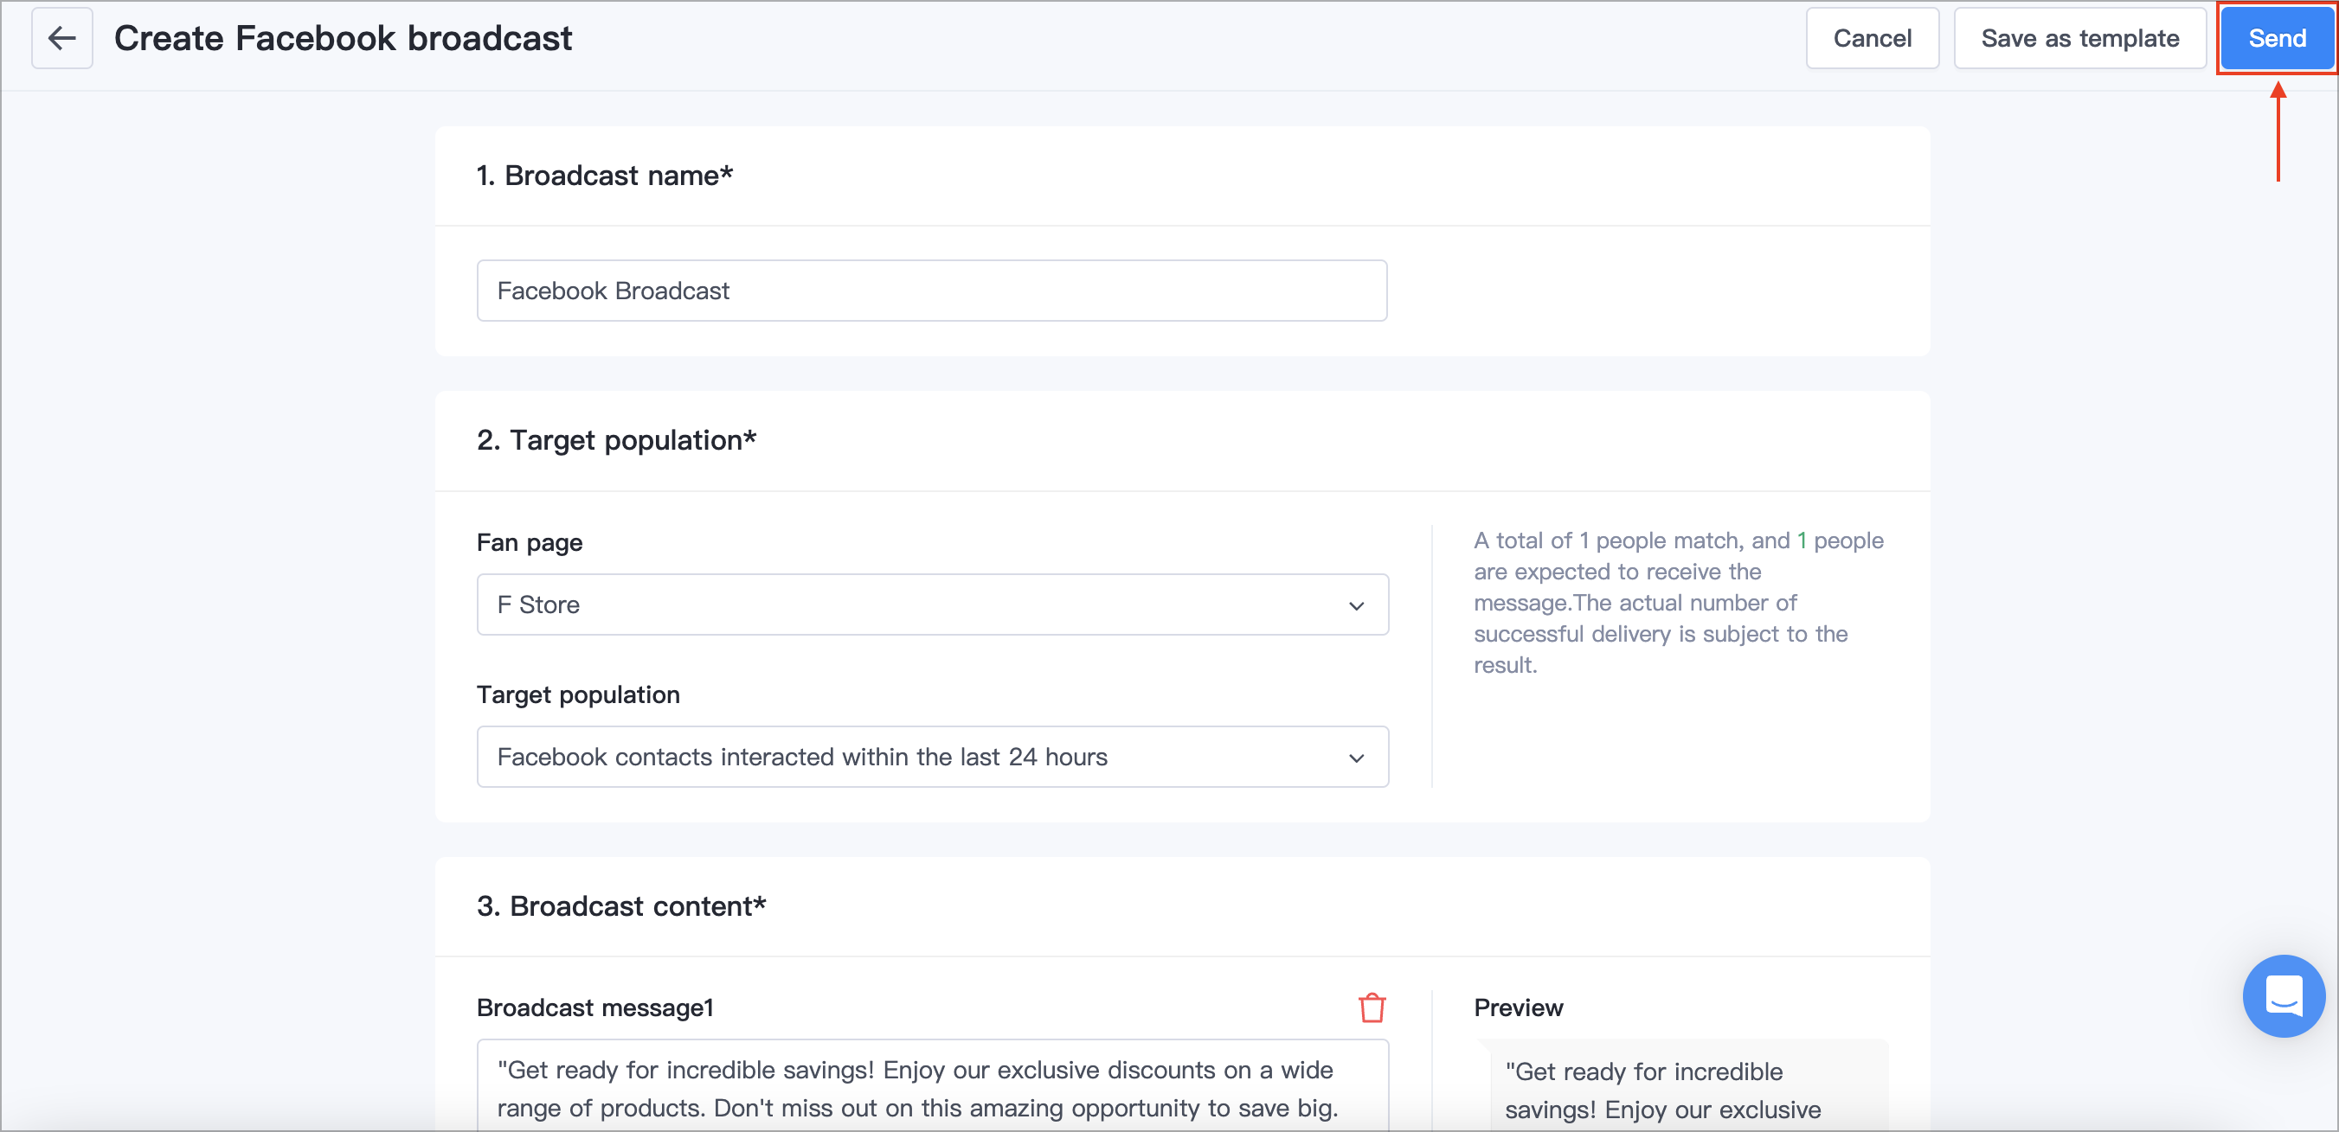This screenshot has height=1132, width=2339.
Task: Click the Send button
Action: [2277, 38]
